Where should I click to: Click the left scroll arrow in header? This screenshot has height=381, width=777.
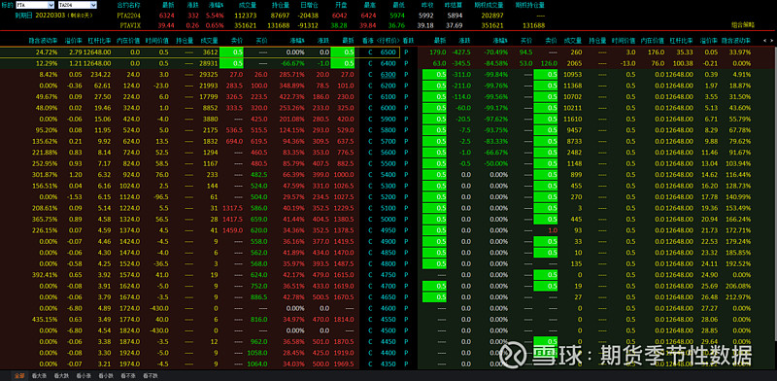pos(763,40)
